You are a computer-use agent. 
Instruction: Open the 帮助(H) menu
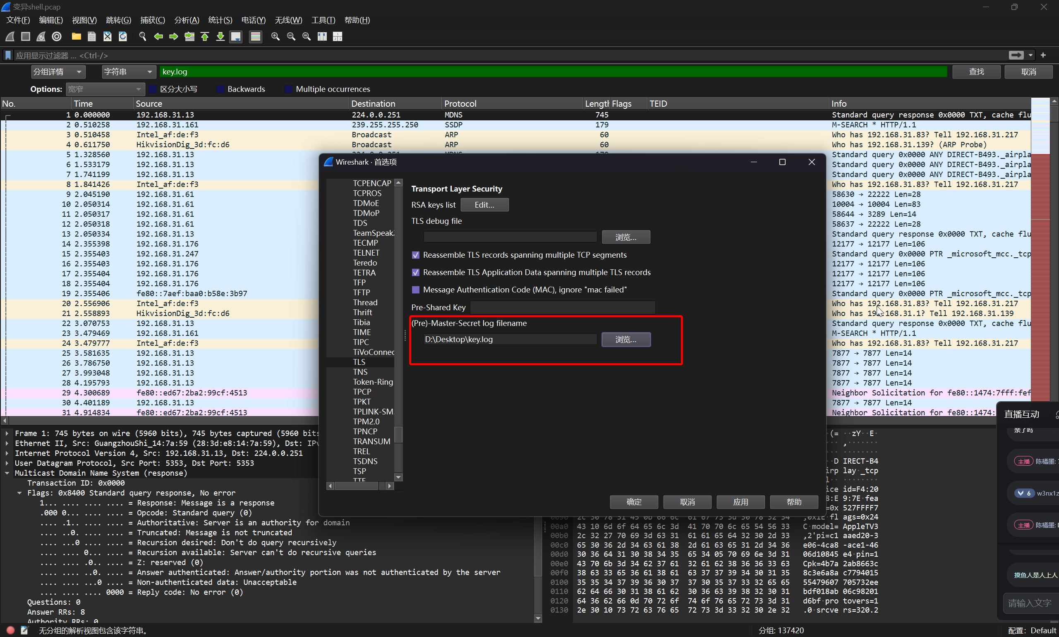click(357, 20)
